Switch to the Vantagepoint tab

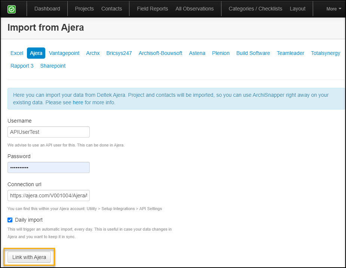point(64,53)
